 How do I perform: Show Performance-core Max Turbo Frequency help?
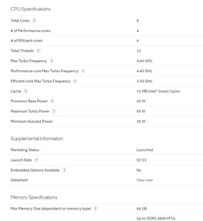click(83, 71)
